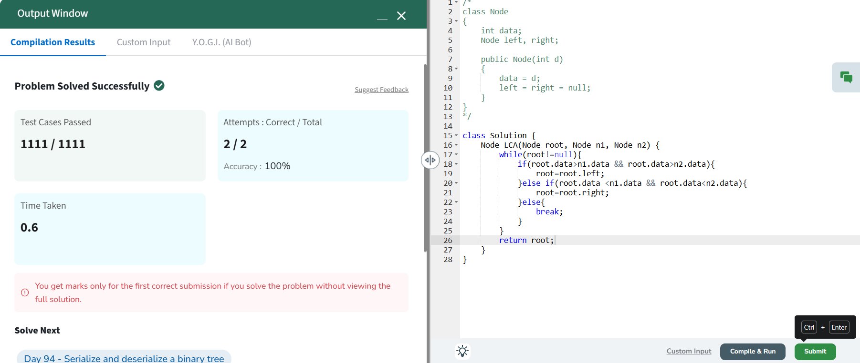The height and width of the screenshot is (363, 860).
Task: Click the green success checkmark icon
Action: click(159, 86)
